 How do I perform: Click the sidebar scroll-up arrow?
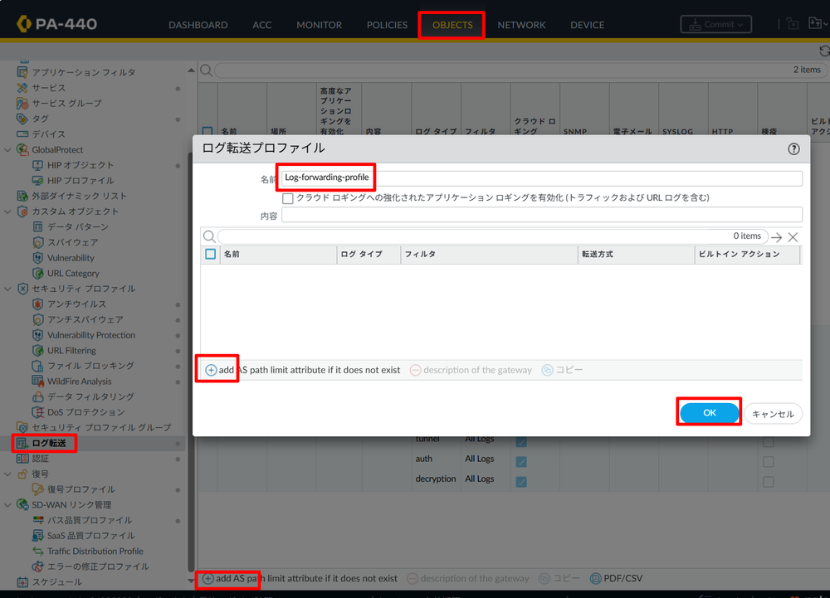[x=191, y=70]
